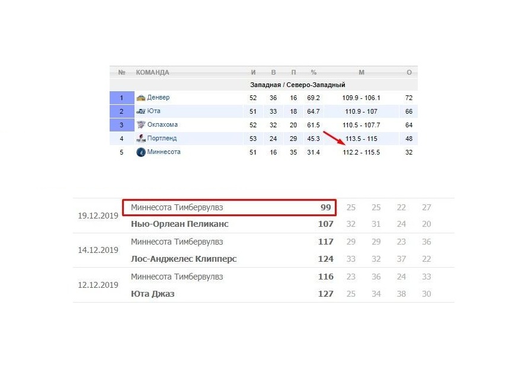Click the О points column header

(x=409, y=72)
